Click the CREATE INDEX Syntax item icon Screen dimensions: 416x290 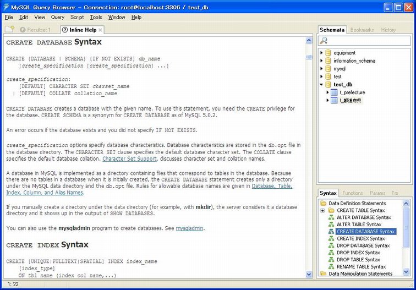pyautogui.click(x=331, y=238)
